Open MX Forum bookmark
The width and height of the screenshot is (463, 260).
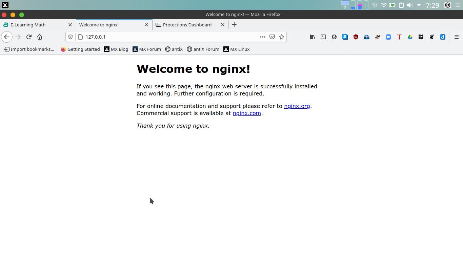click(x=146, y=49)
